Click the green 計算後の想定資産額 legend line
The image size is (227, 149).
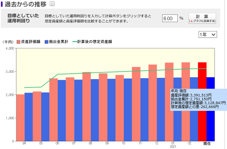tap(79, 42)
